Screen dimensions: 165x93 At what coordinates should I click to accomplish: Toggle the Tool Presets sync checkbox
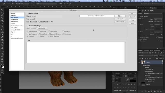tap(49, 36)
